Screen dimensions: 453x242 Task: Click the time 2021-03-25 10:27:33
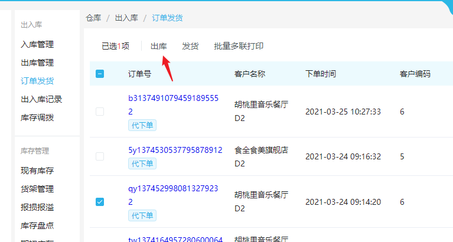pyautogui.click(x=343, y=112)
